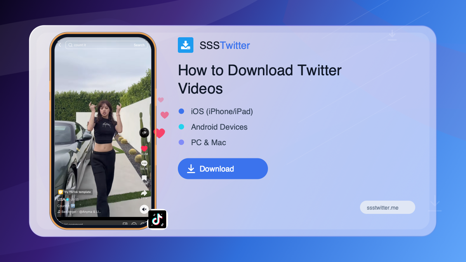This screenshot has height=262, width=466.
Task: Open comments via the speech bubble icon
Action: click(x=144, y=163)
